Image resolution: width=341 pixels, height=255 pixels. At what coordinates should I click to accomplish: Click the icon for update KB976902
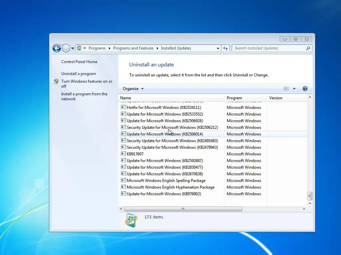click(x=124, y=194)
